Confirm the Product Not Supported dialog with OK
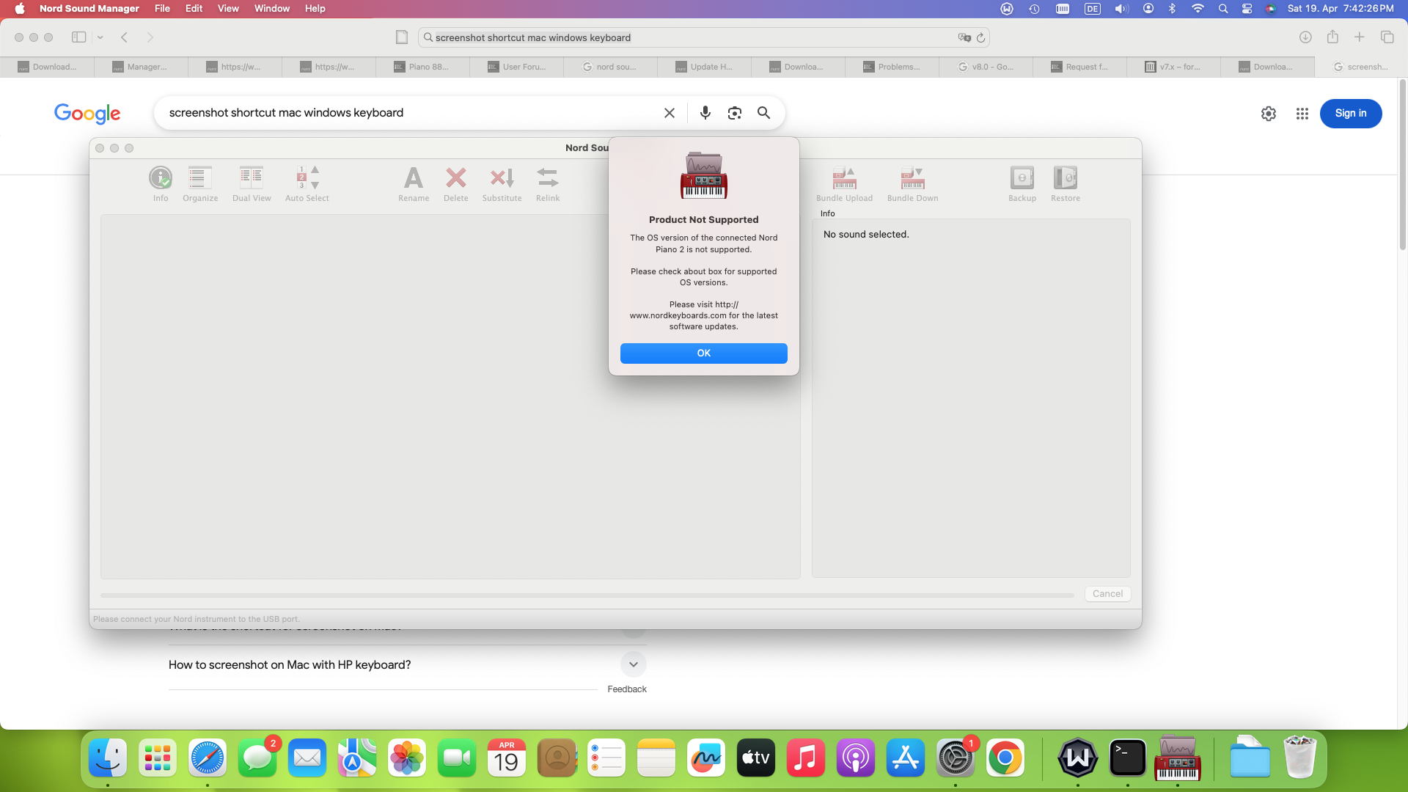Screen dimensions: 1408x792 pos(703,353)
